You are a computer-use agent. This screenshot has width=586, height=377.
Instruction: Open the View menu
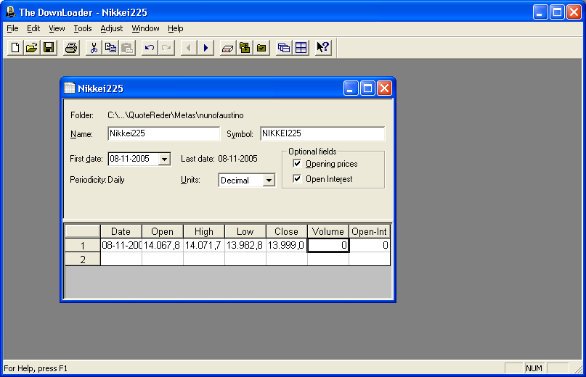pyautogui.click(x=57, y=28)
